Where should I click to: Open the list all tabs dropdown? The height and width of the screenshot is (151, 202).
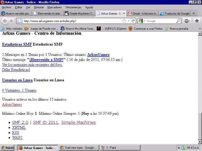tap(199, 13)
